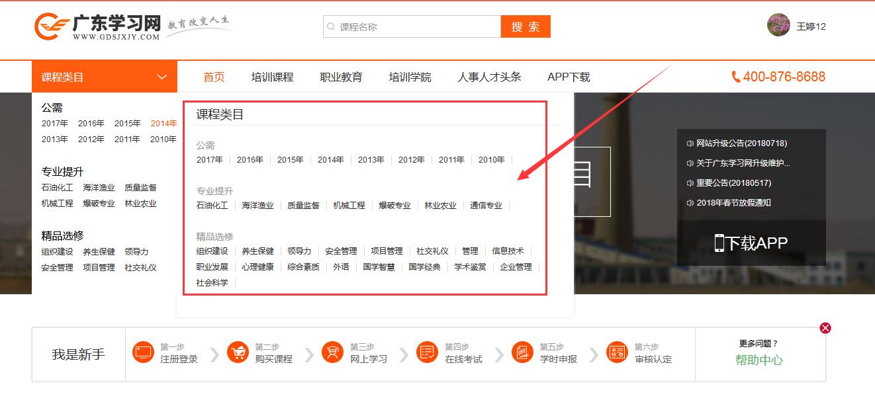Image resolution: width=875 pixels, height=402 pixels.
Task: Open the 培训课程 navigation tab
Action: (272, 77)
